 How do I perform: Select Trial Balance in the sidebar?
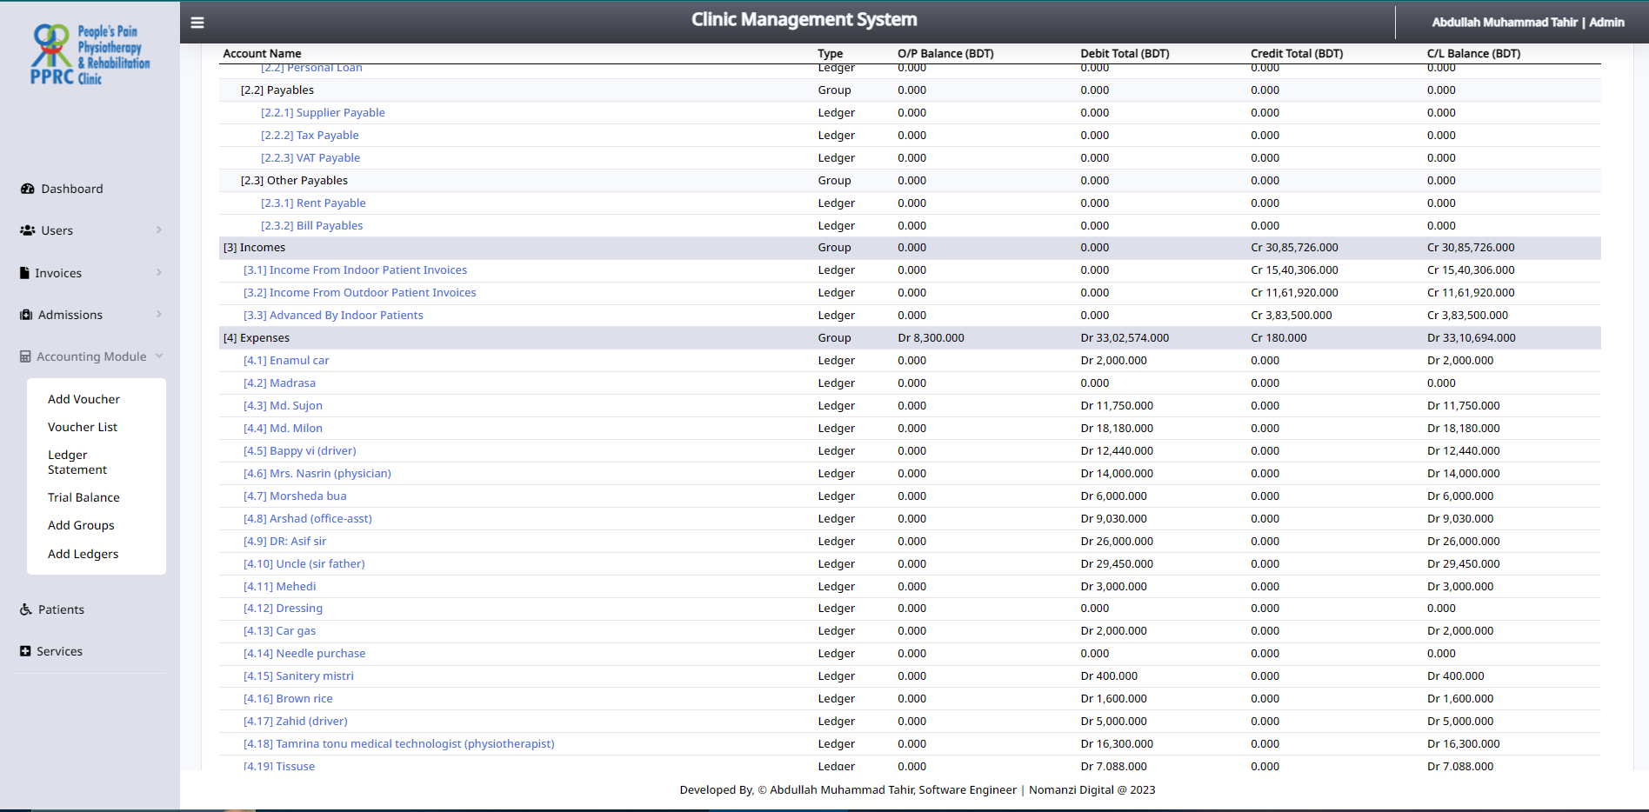point(83,497)
